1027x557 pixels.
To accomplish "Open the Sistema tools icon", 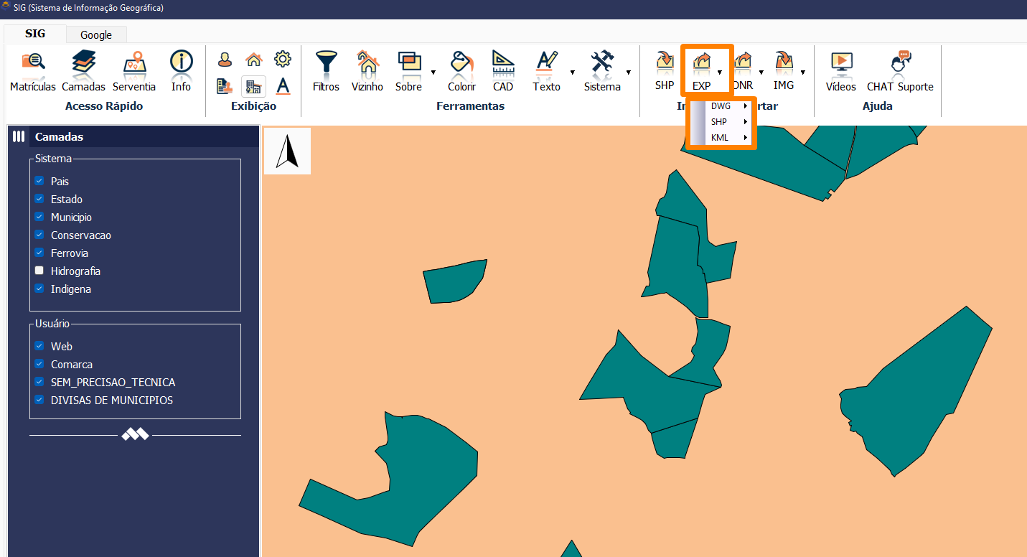I will pyautogui.click(x=602, y=71).
